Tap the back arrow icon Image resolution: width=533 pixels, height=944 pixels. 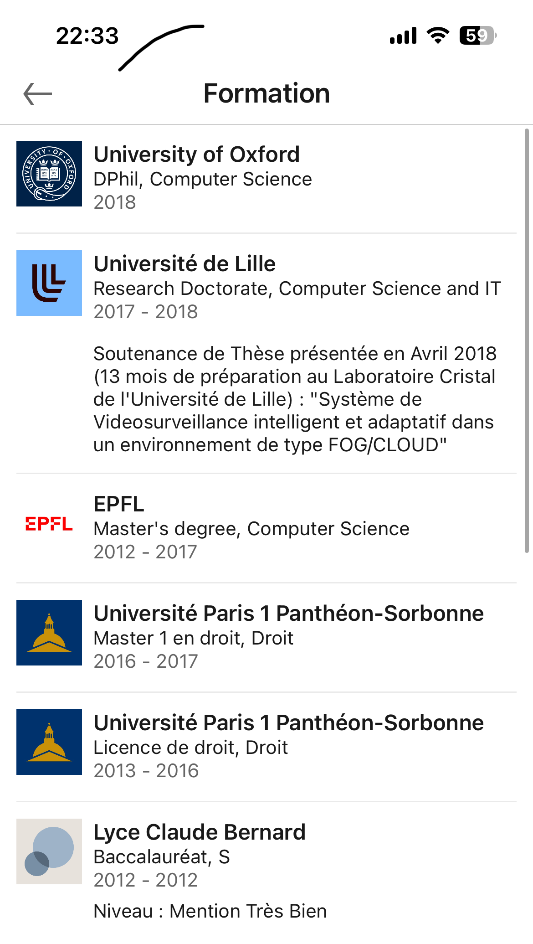(38, 94)
